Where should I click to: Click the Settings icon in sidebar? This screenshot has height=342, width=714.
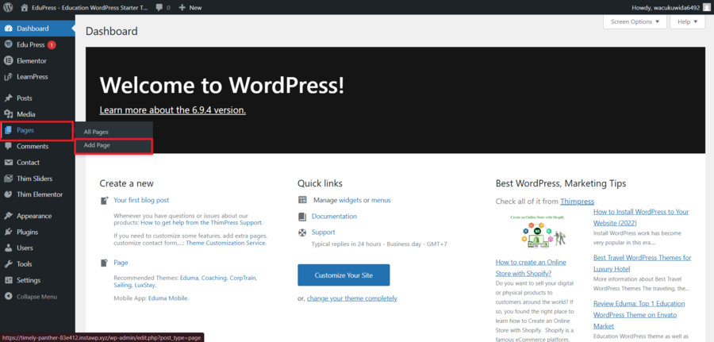coord(8,280)
